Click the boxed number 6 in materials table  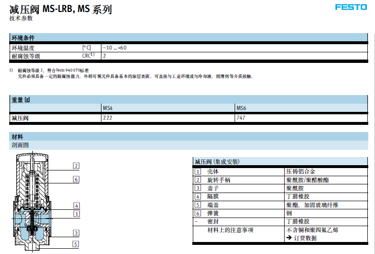point(198,213)
